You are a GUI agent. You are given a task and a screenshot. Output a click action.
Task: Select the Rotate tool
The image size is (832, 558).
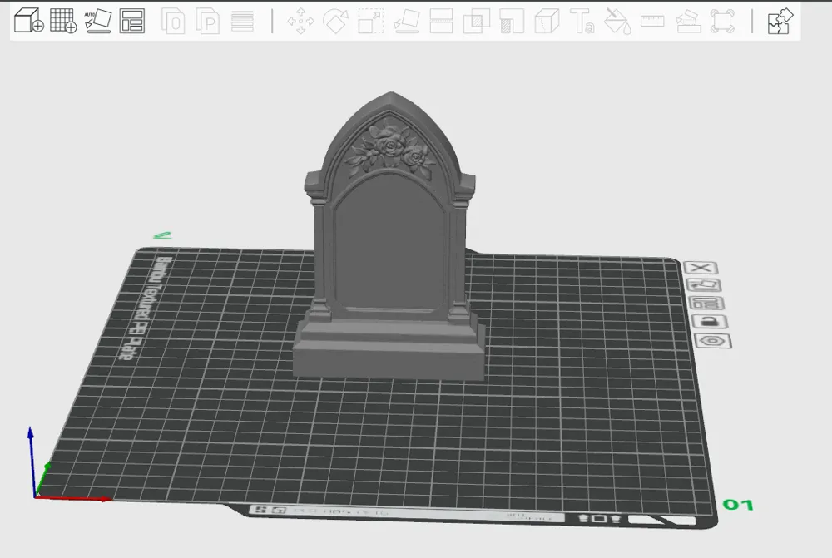click(335, 22)
